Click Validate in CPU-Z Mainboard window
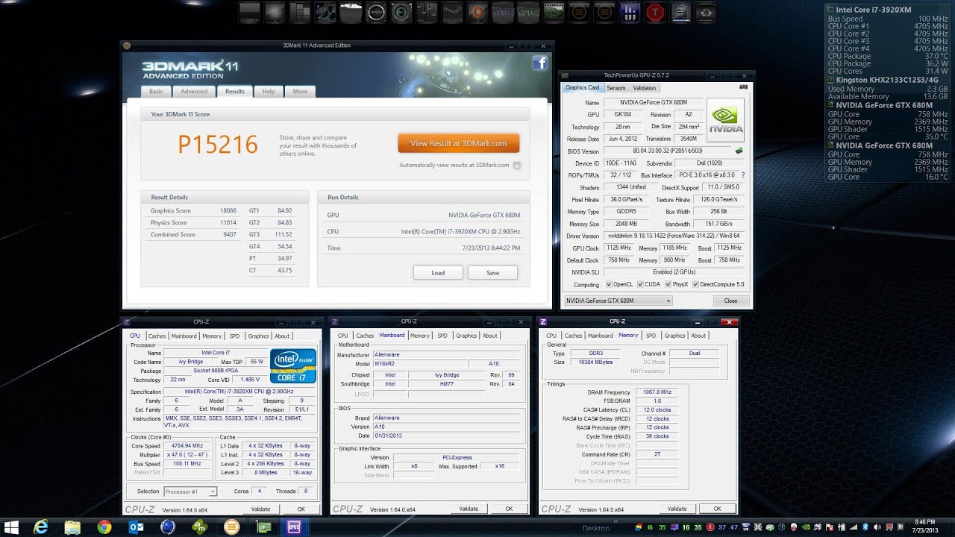The image size is (955, 537). [x=469, y=509]
